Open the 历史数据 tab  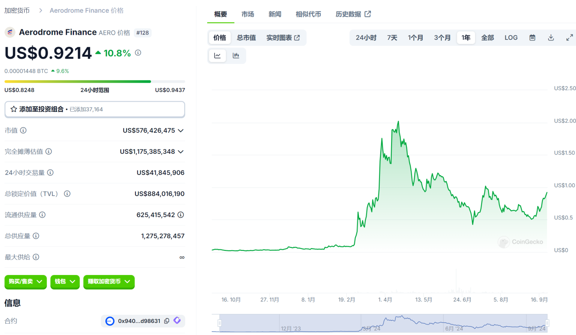pyautogui.click(x=353, y=14)
